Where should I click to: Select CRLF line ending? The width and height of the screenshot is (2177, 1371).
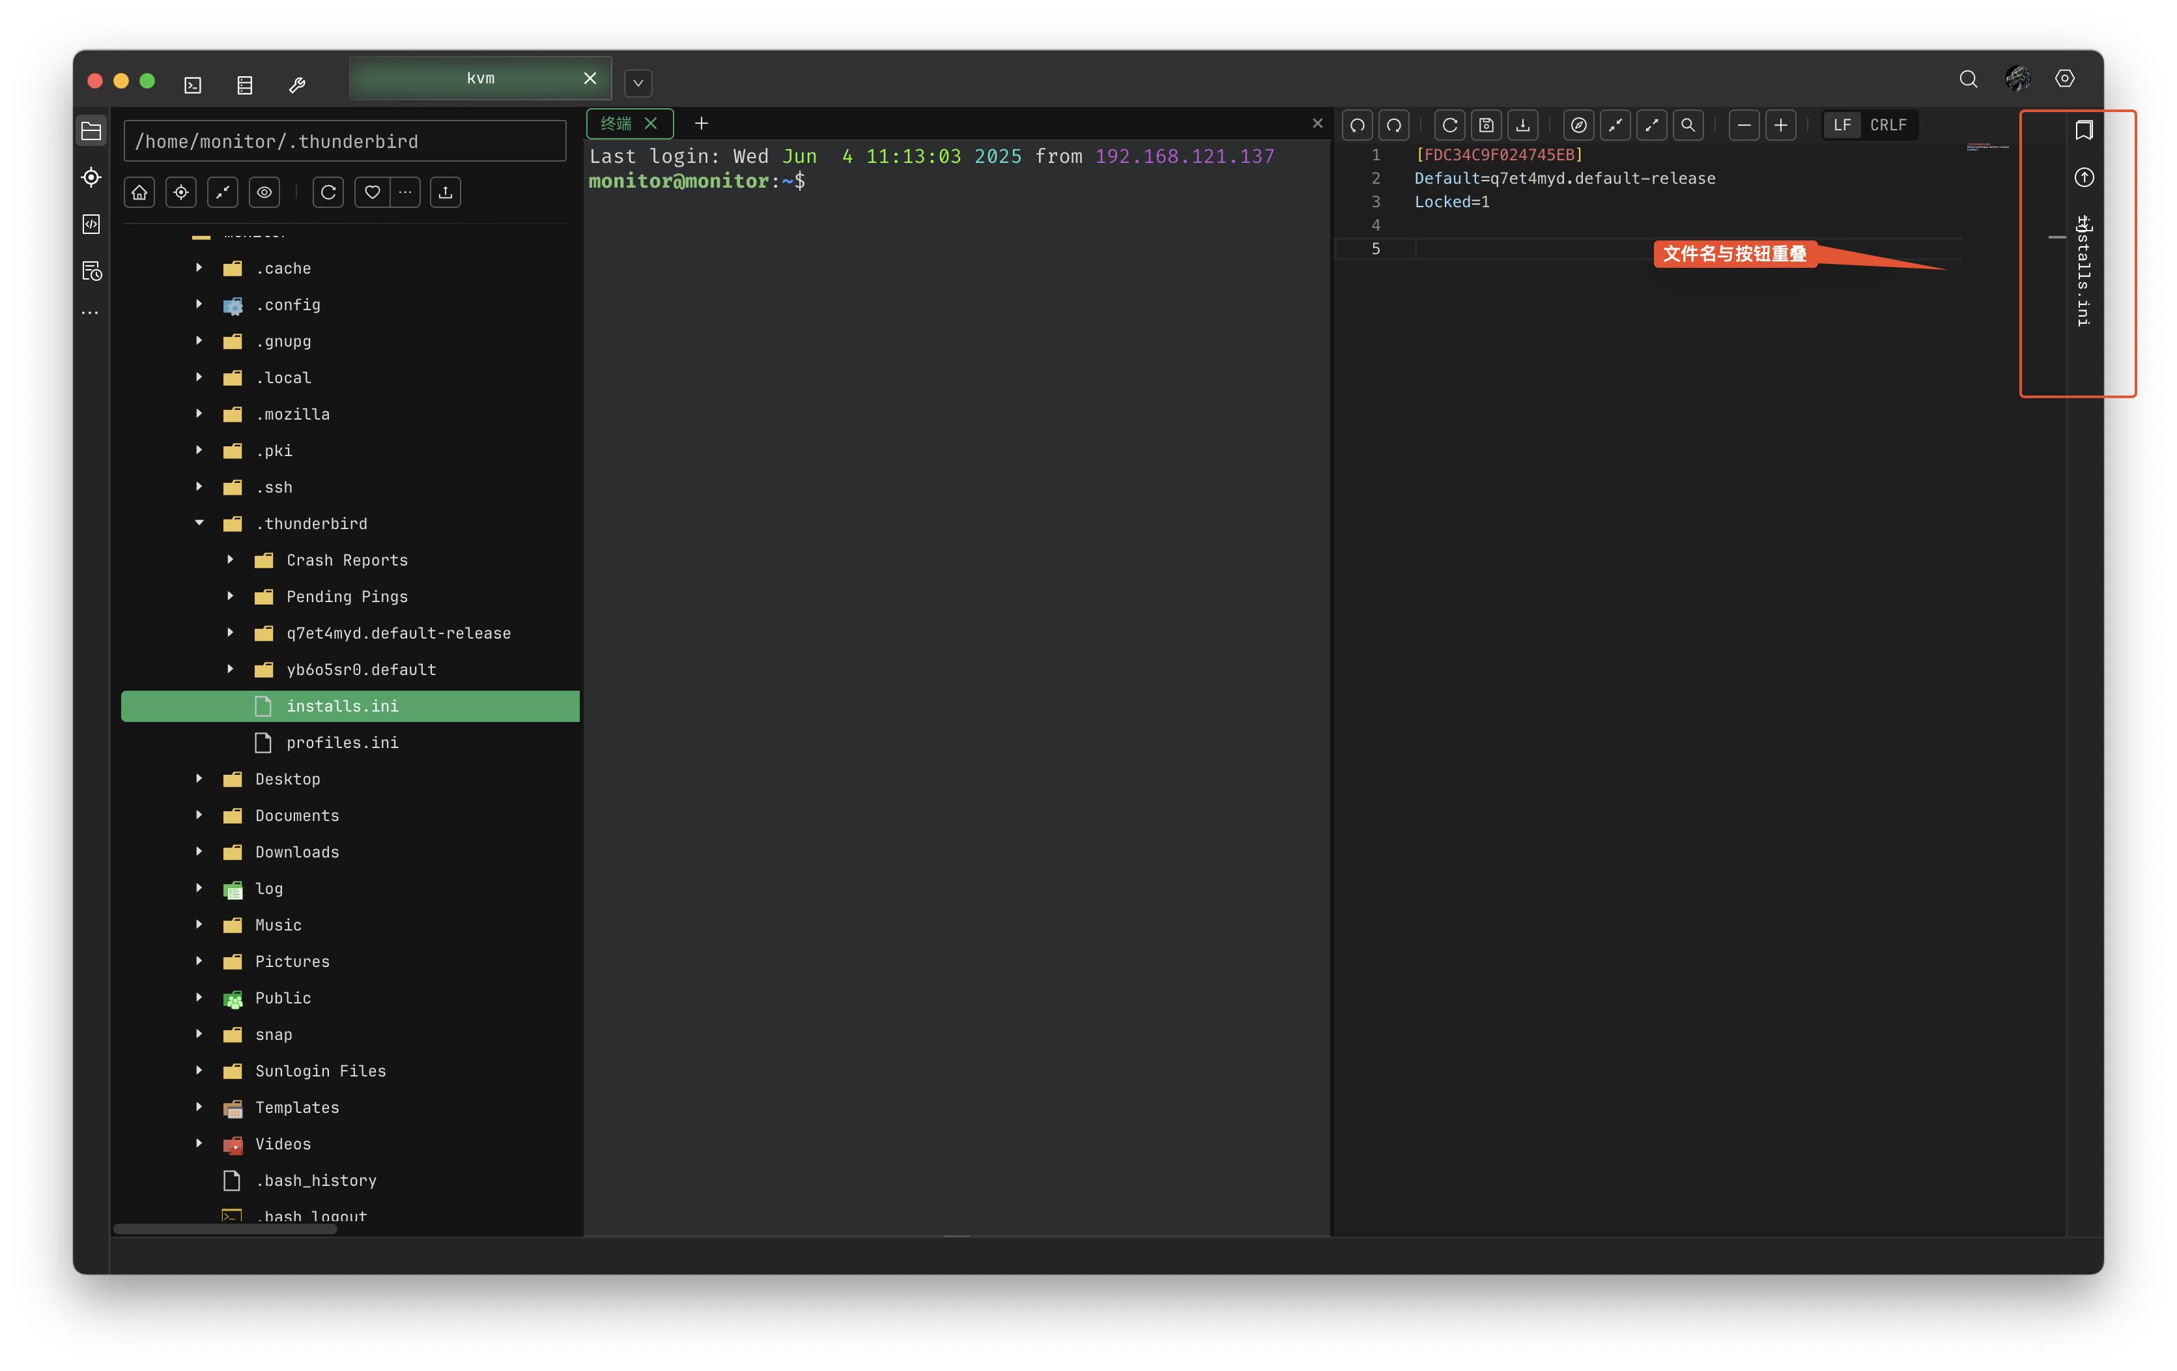pos(1888,126)
